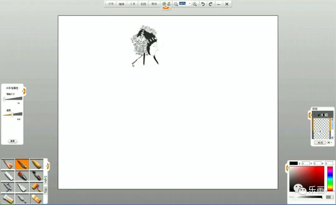Toggle layer visibility eye icon
This screenshot has height=205, width=336.
coord(315,115)
